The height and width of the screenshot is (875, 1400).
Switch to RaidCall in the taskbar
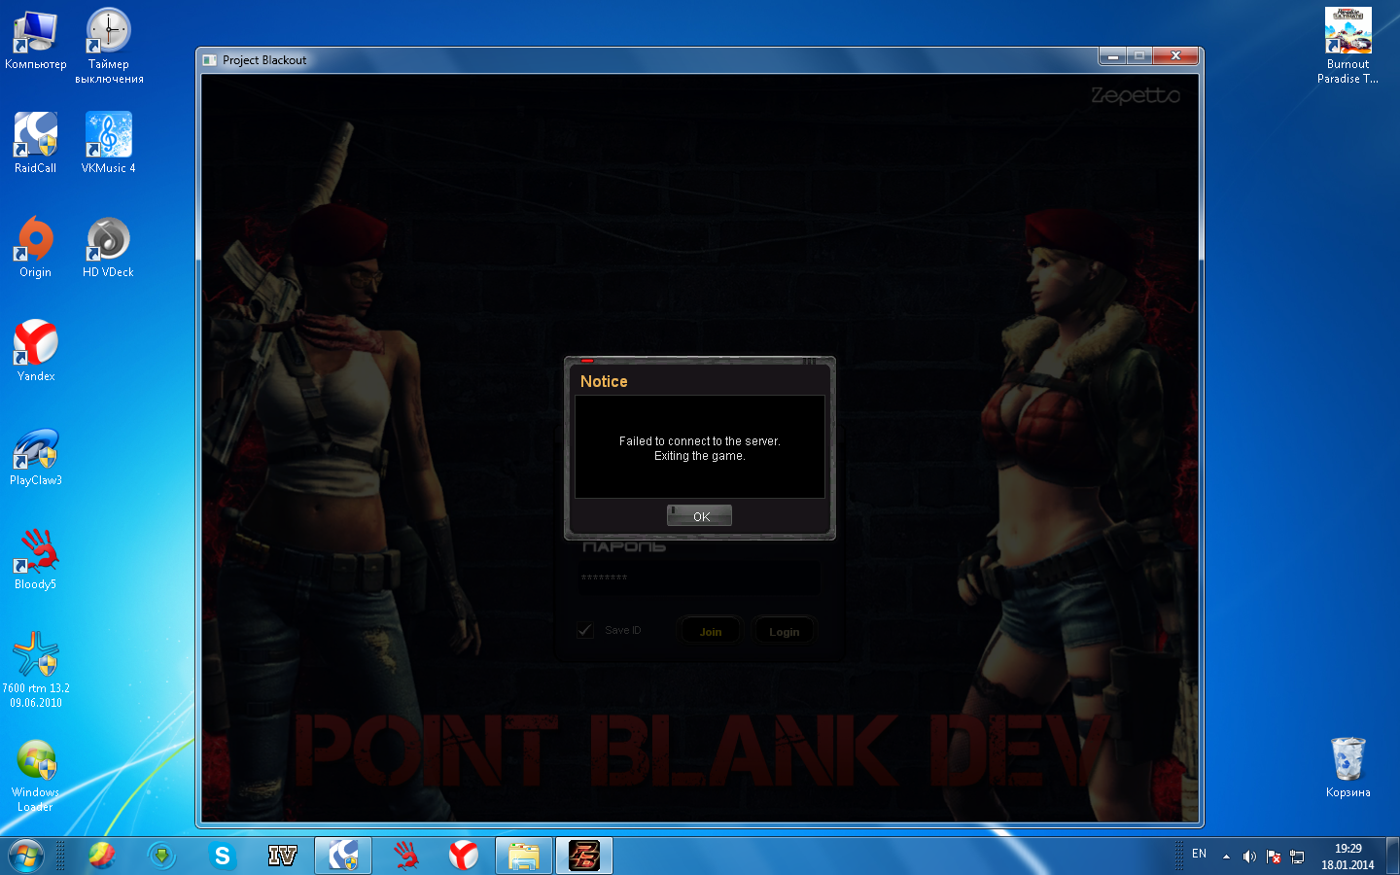[343, 856]
